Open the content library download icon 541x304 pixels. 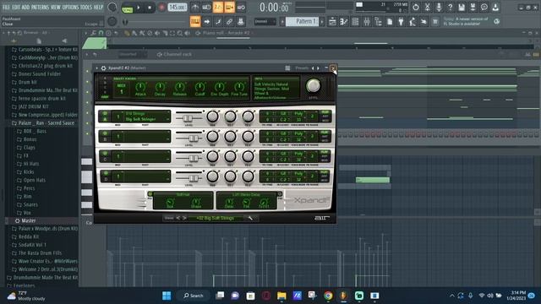click(x=495, y=7)
